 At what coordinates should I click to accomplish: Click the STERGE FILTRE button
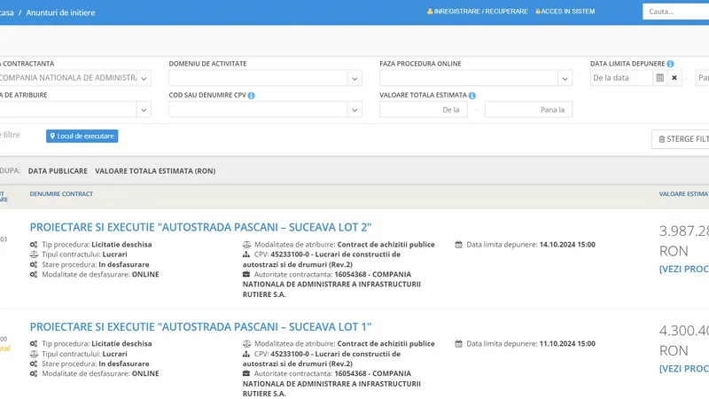[x=681, y=139]
